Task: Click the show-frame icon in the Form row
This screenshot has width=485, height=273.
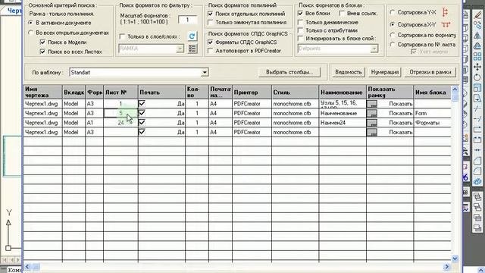Action: coord(372,113)
